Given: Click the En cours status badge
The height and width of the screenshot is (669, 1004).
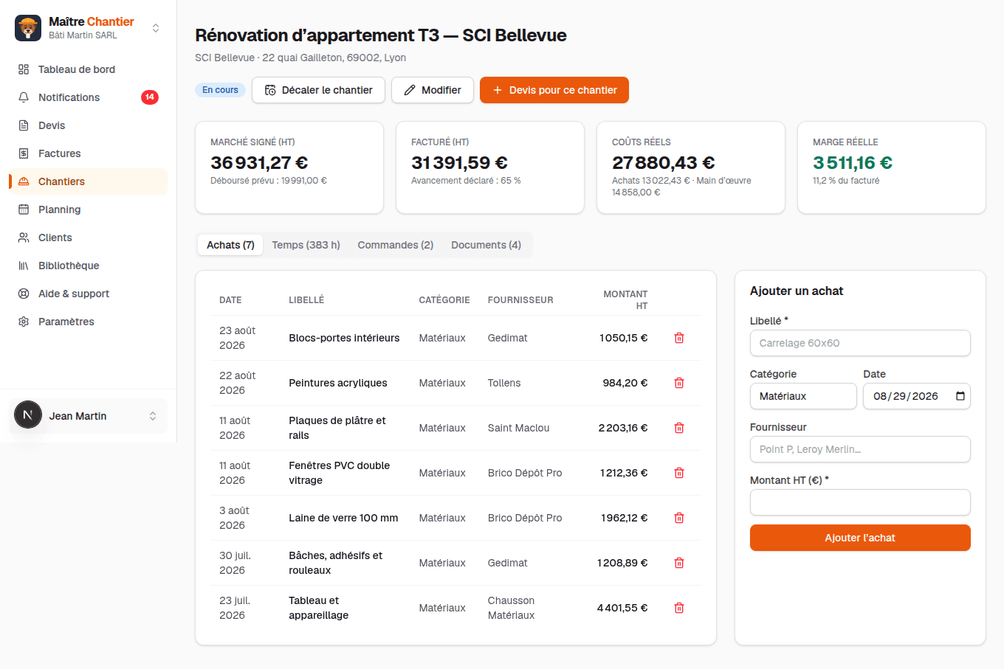Looking at the screenshot, I should point(220,90).
